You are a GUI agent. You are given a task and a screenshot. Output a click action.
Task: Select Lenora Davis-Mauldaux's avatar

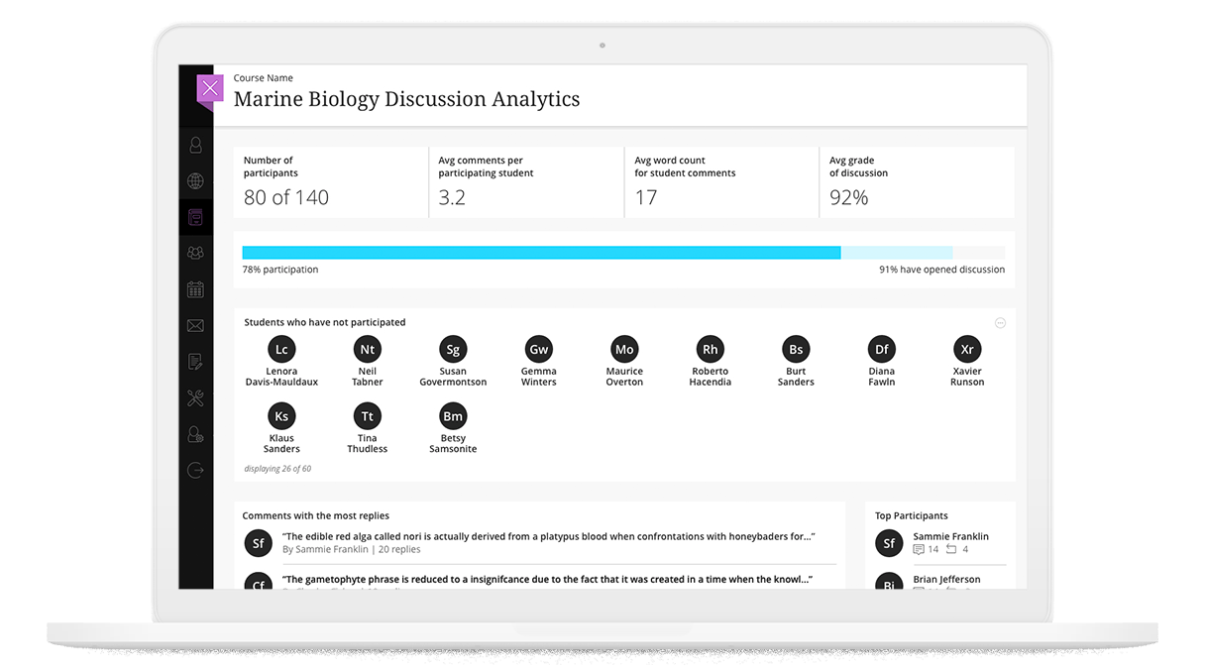pyautogui.click(x=281, y=349)
